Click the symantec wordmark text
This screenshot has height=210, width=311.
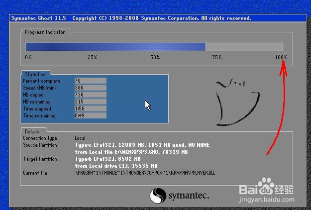point(189,196)
